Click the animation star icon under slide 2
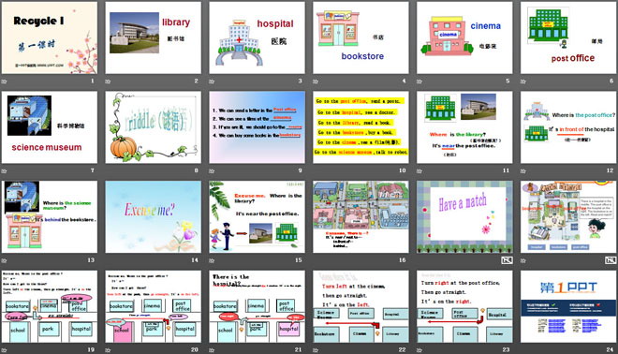This screenshot has height=354, width=618. click(x=108, y=81)
